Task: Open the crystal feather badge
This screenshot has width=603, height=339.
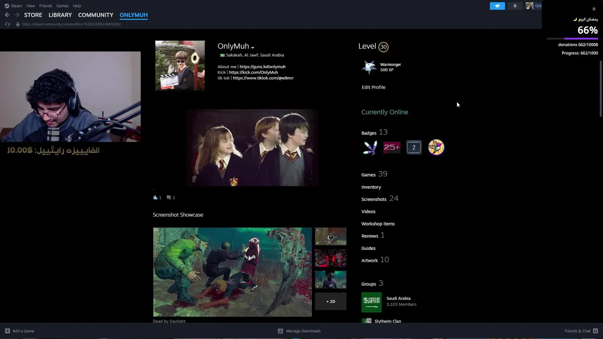Action: pyautogui.click(x=370, y=147)
